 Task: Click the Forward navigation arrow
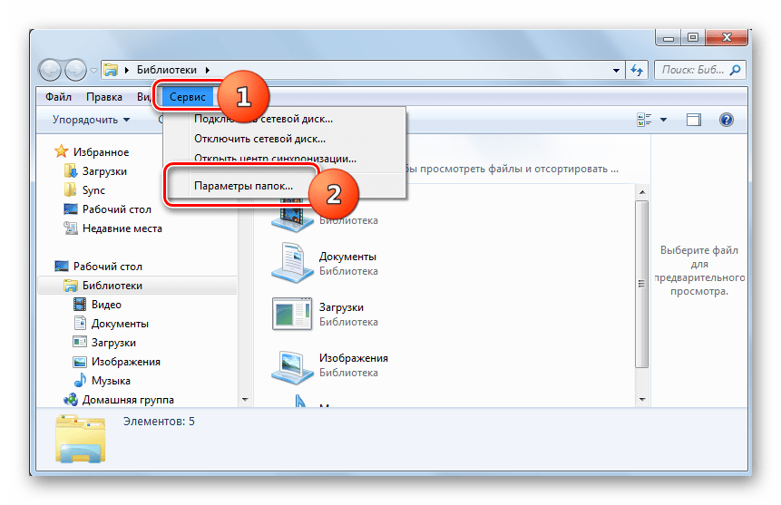[75, 70]
